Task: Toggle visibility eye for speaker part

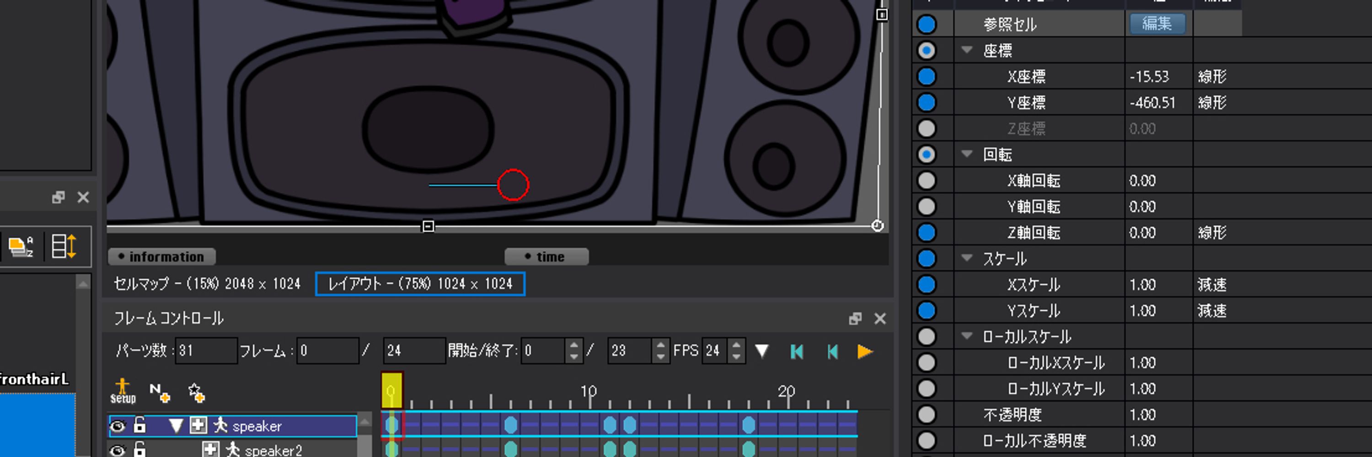Action: click(x=118, y=426)
